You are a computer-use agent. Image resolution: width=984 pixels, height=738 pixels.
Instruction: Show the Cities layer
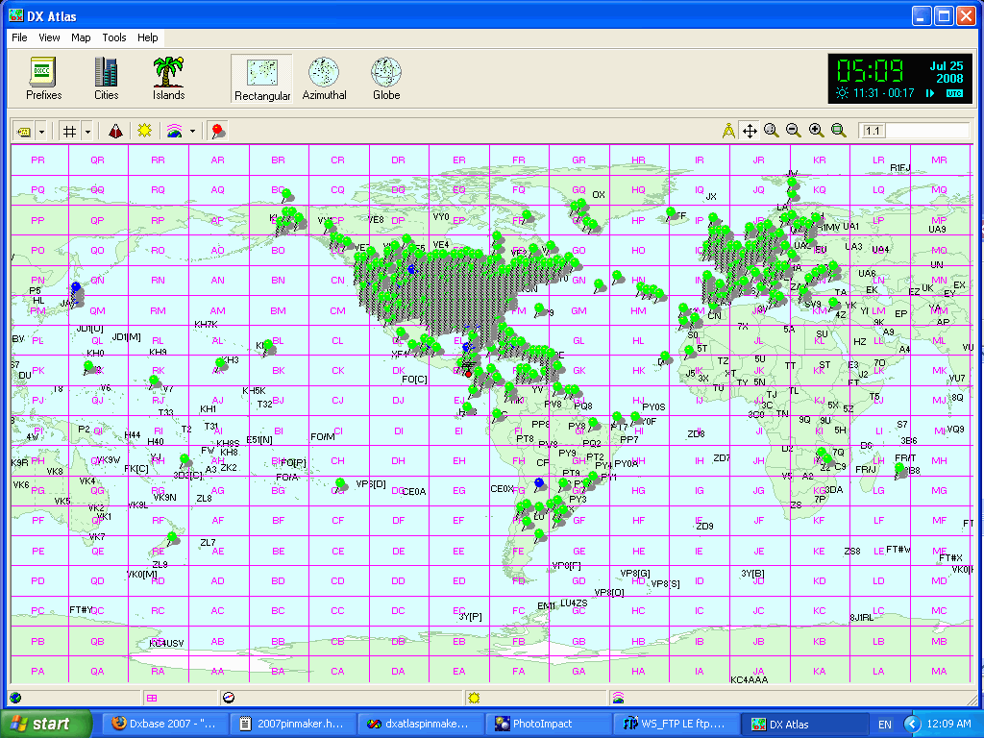[106, 78]
